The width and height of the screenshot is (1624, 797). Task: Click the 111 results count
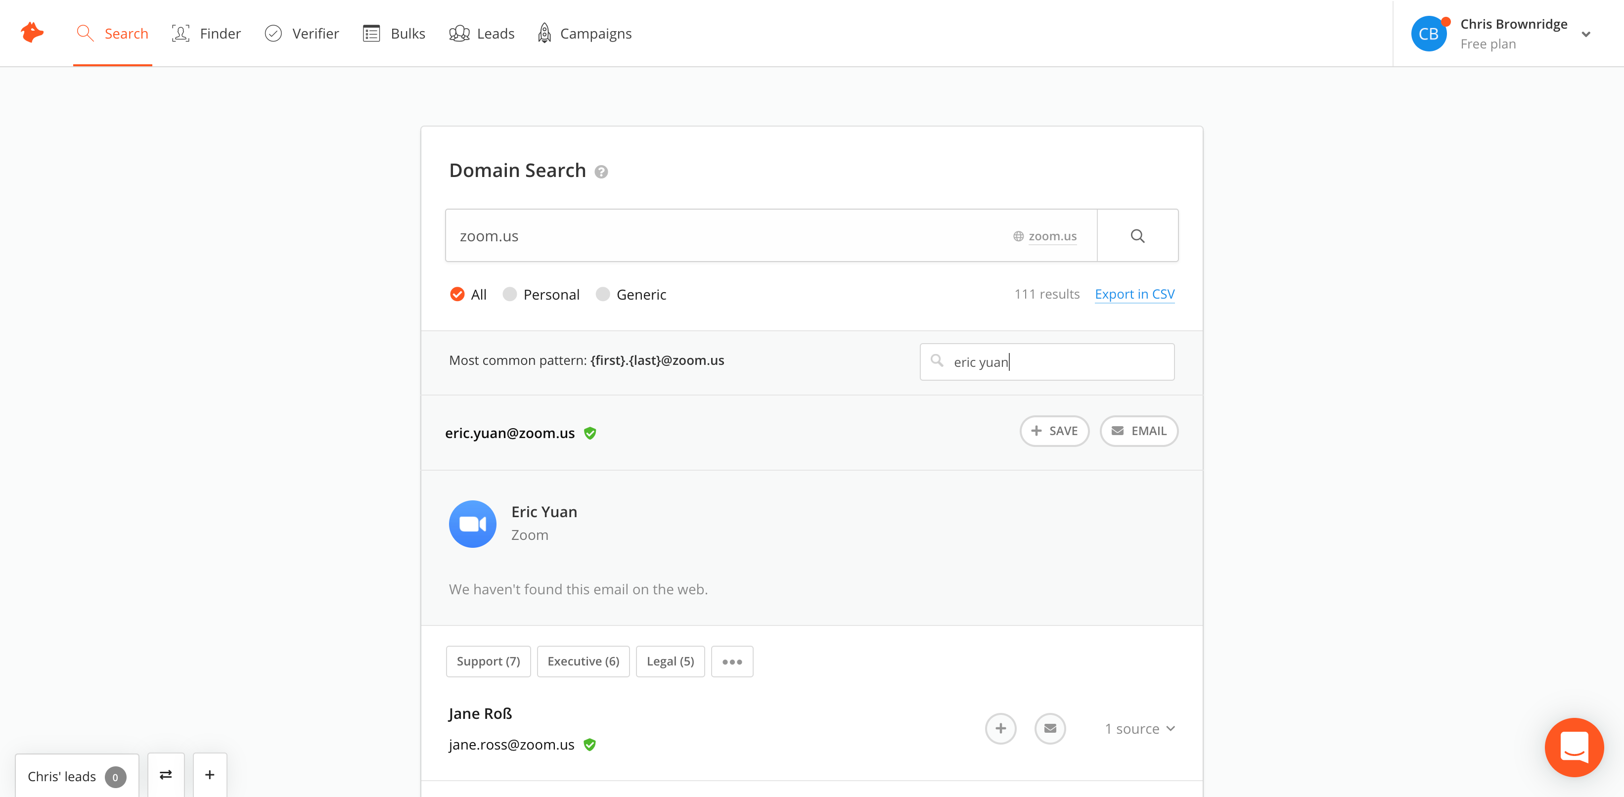pyautogui.click(x=1046, y=295)
